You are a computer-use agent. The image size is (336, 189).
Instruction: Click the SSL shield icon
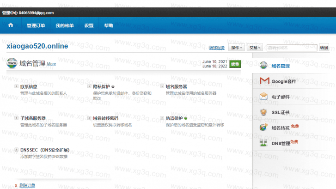263,112
